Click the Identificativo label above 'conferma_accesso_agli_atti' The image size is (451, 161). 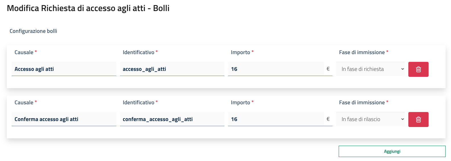coord(138,103)
